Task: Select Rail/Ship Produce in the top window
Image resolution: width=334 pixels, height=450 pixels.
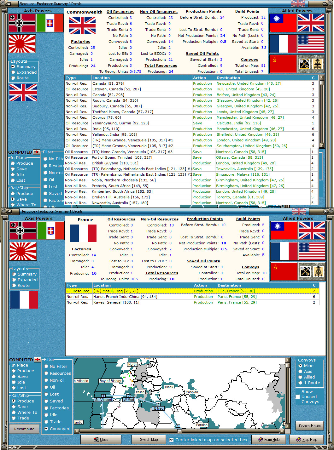Action: pos(22,194)
